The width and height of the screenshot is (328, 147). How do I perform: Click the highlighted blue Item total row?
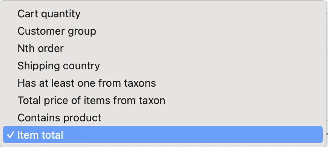pyautogui.click(x=163, y=135)
